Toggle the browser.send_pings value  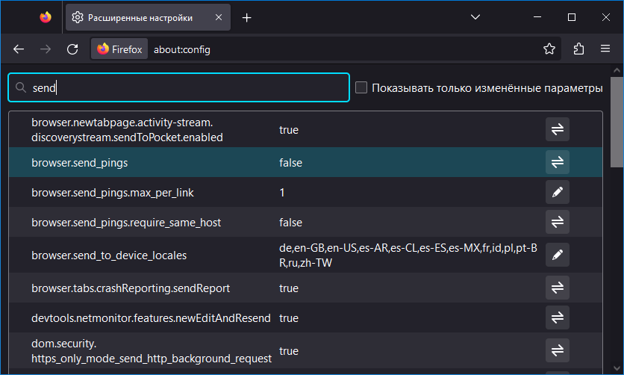click(x=557, y=162)
